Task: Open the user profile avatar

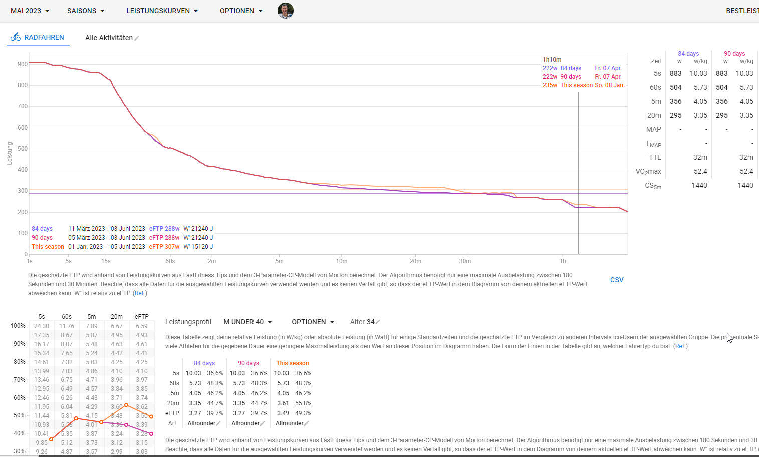Action: coord(286,11)
